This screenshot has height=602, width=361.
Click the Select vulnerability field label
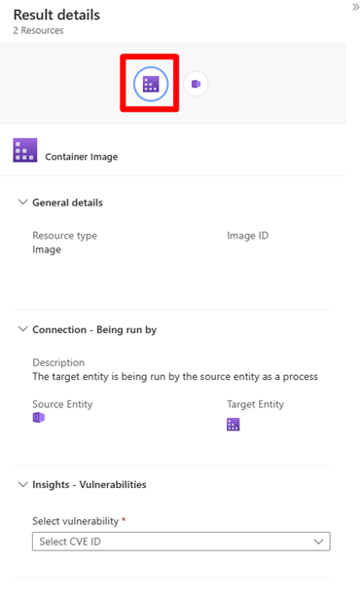(76, 521)
